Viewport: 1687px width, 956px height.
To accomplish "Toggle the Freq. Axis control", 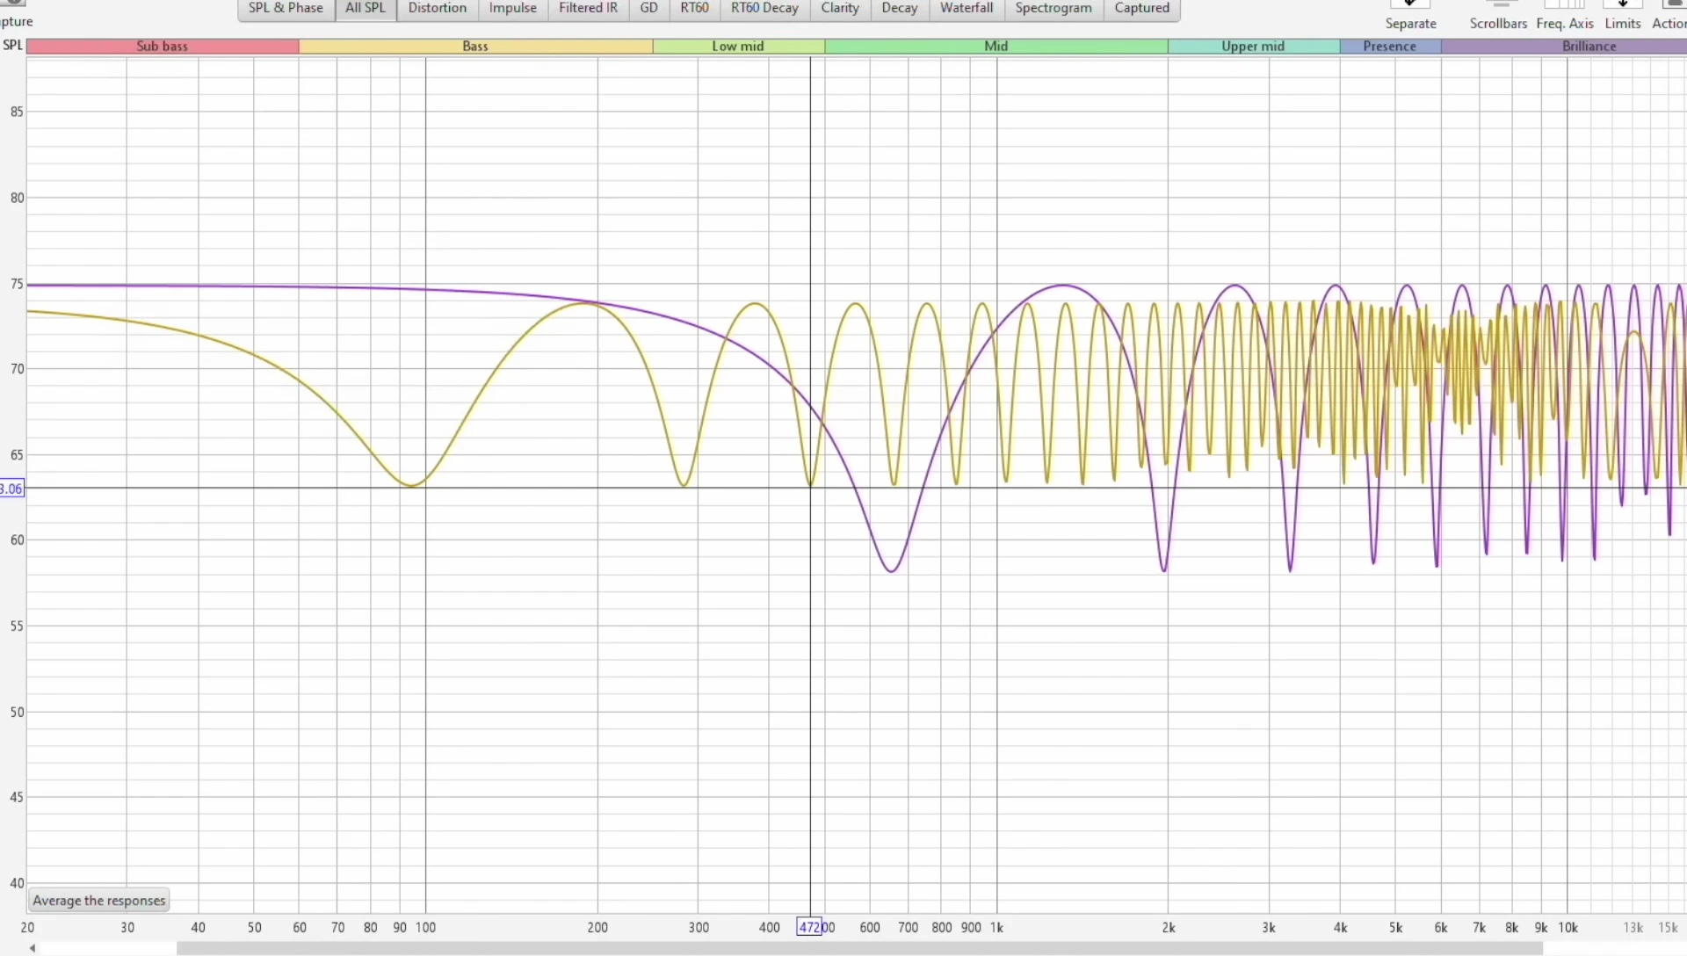I will pos(1565,16).
